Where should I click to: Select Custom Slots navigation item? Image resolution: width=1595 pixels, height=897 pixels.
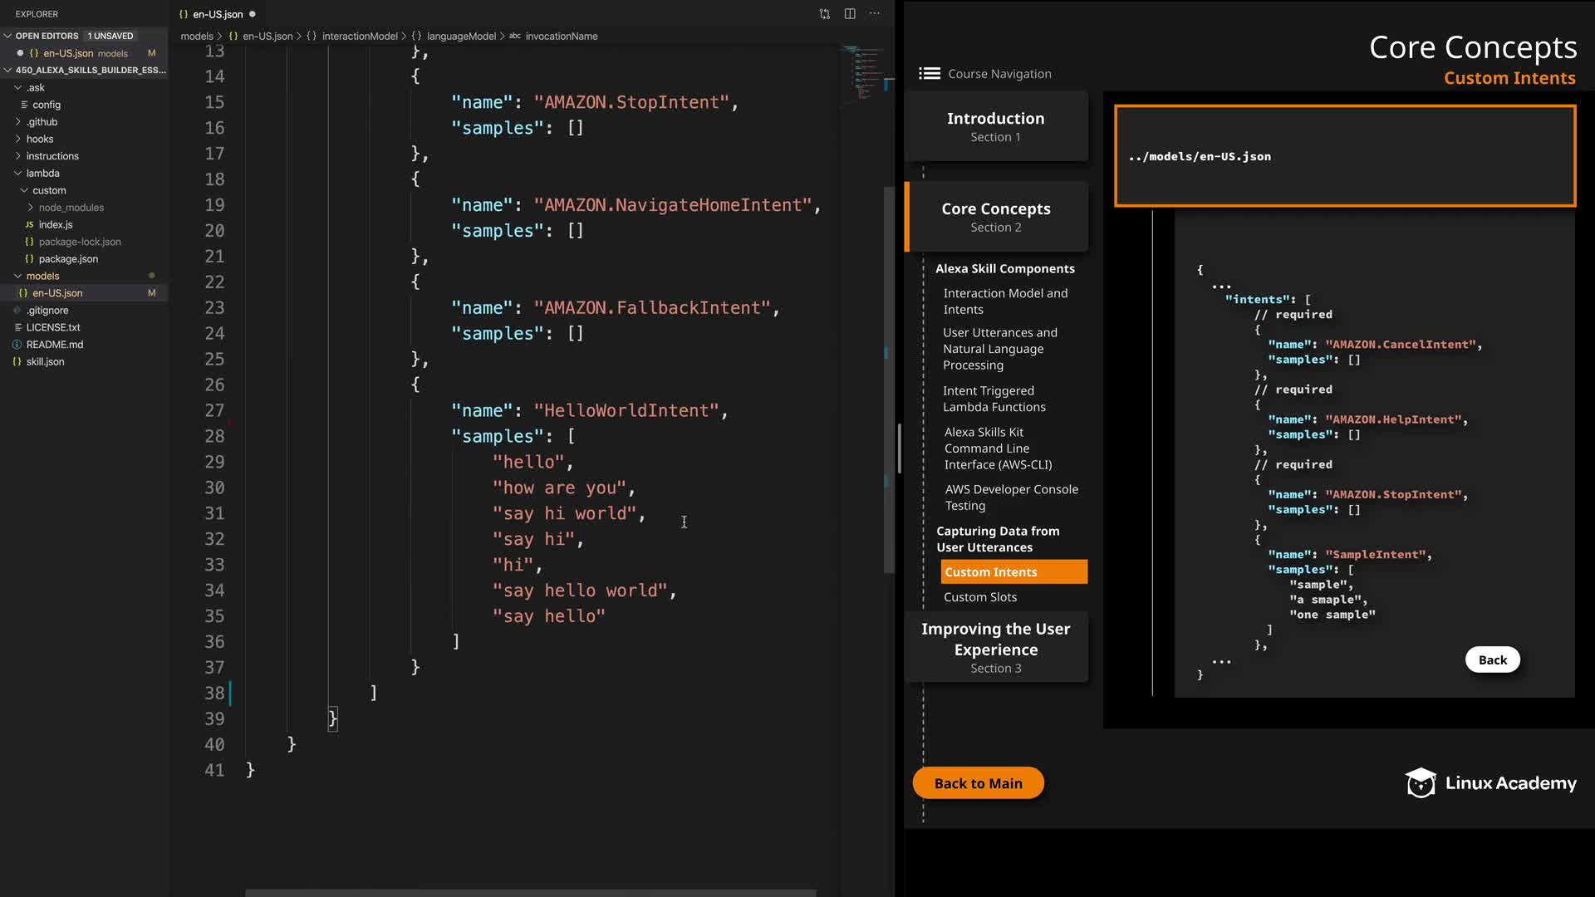(x=980, y=597)
